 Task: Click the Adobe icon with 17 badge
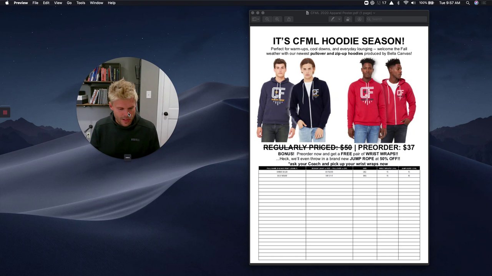point(381,3)
